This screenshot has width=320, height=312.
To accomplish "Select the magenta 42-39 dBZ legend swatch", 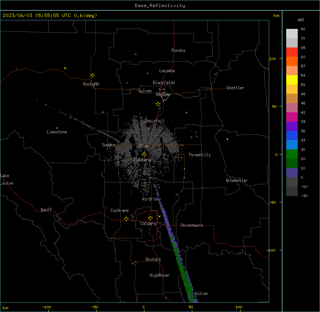I will 292,117.
